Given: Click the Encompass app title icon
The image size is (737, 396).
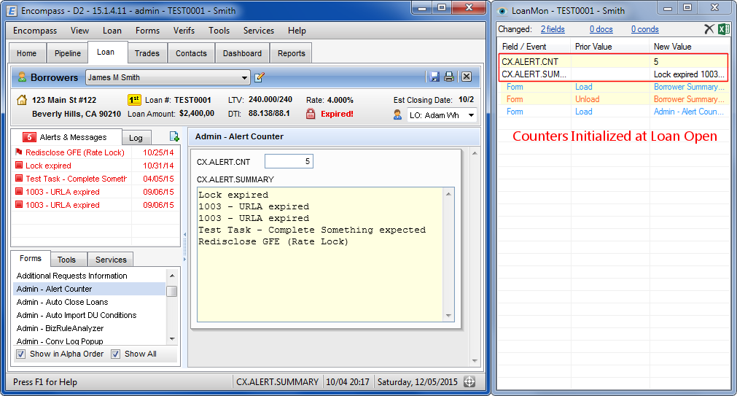Looking at the screenshot, I should point(12,11).
